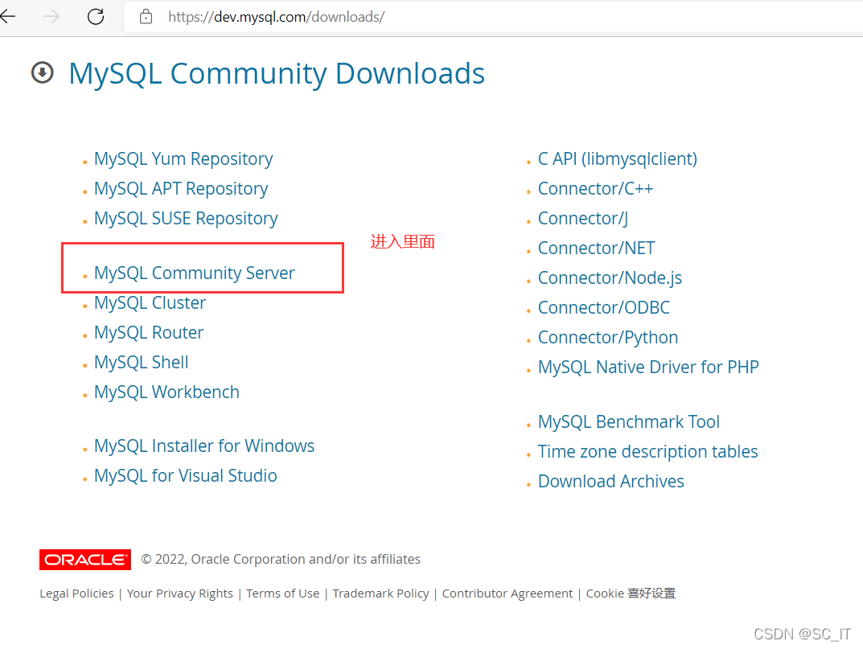Open MySQL Installer for Windows link
The image size is (863, 649).
[204, 446]
